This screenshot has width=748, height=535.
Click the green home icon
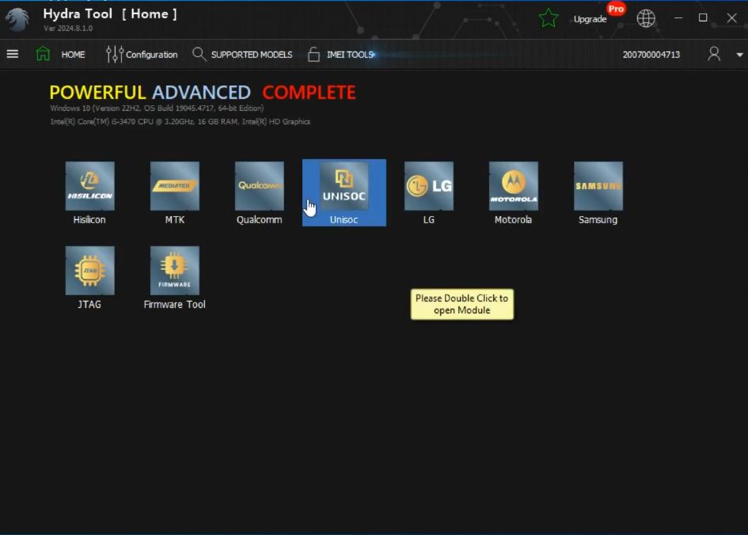tap(43, 53)
